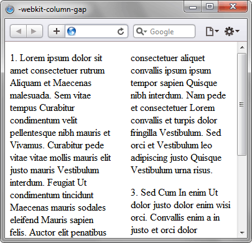
Task: Go forward with the right arrow button
Action: click(34, 31)
